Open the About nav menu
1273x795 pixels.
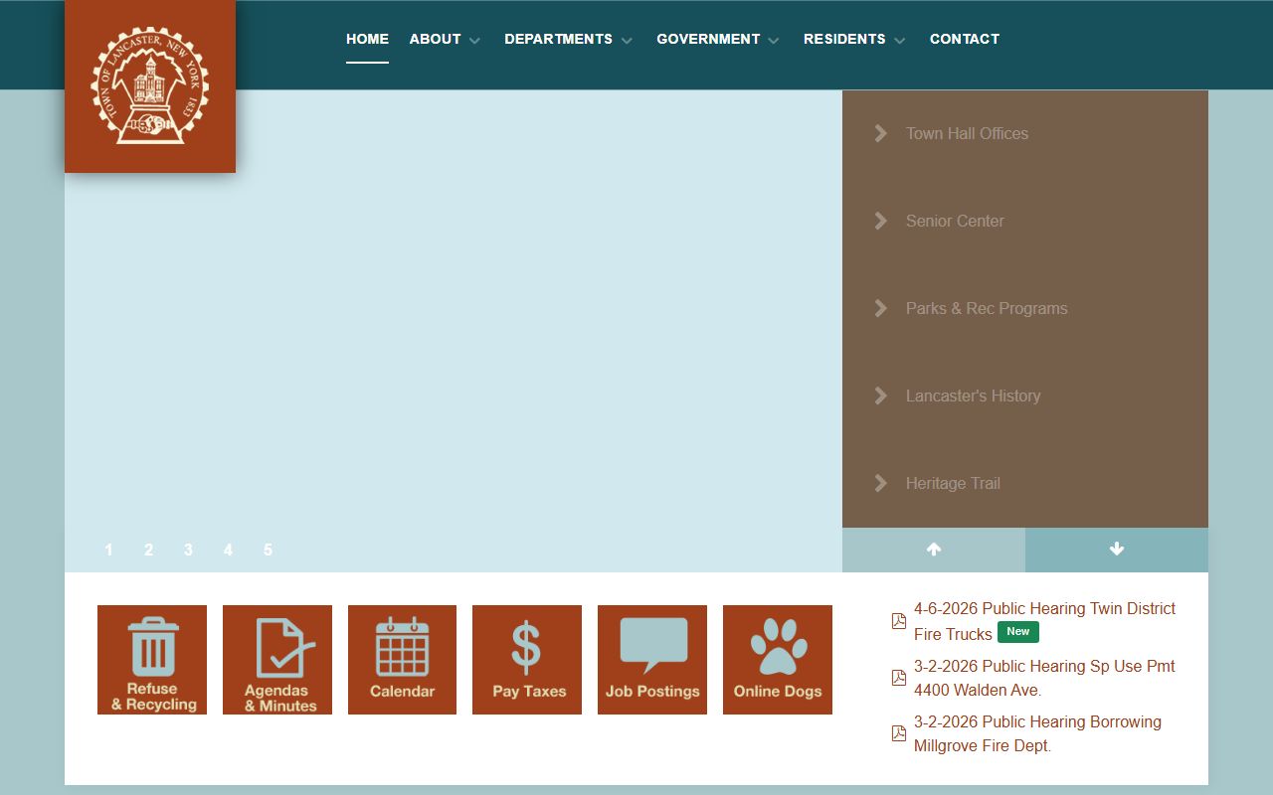click(436, 39)
